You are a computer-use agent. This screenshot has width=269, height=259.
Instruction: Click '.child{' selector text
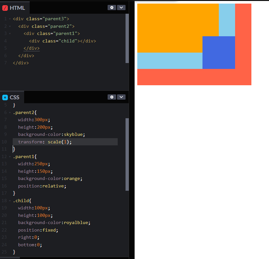pos(22,201)
